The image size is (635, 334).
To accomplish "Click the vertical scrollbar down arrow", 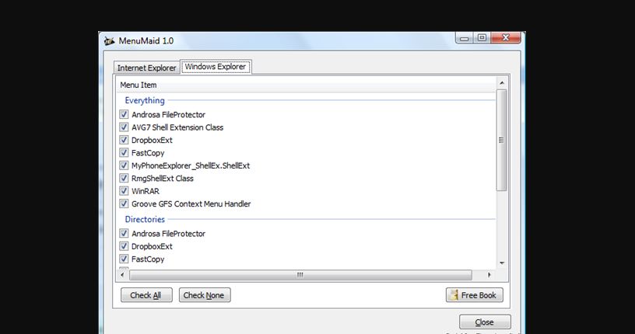I will tap(502, 263).
